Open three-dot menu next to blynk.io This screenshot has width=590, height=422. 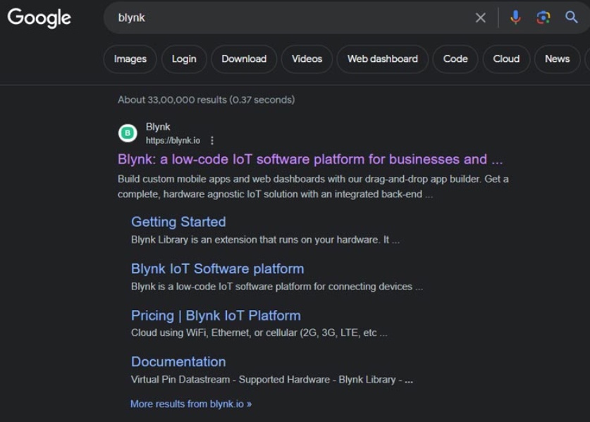pyautogui.click(x=212, y=140)
